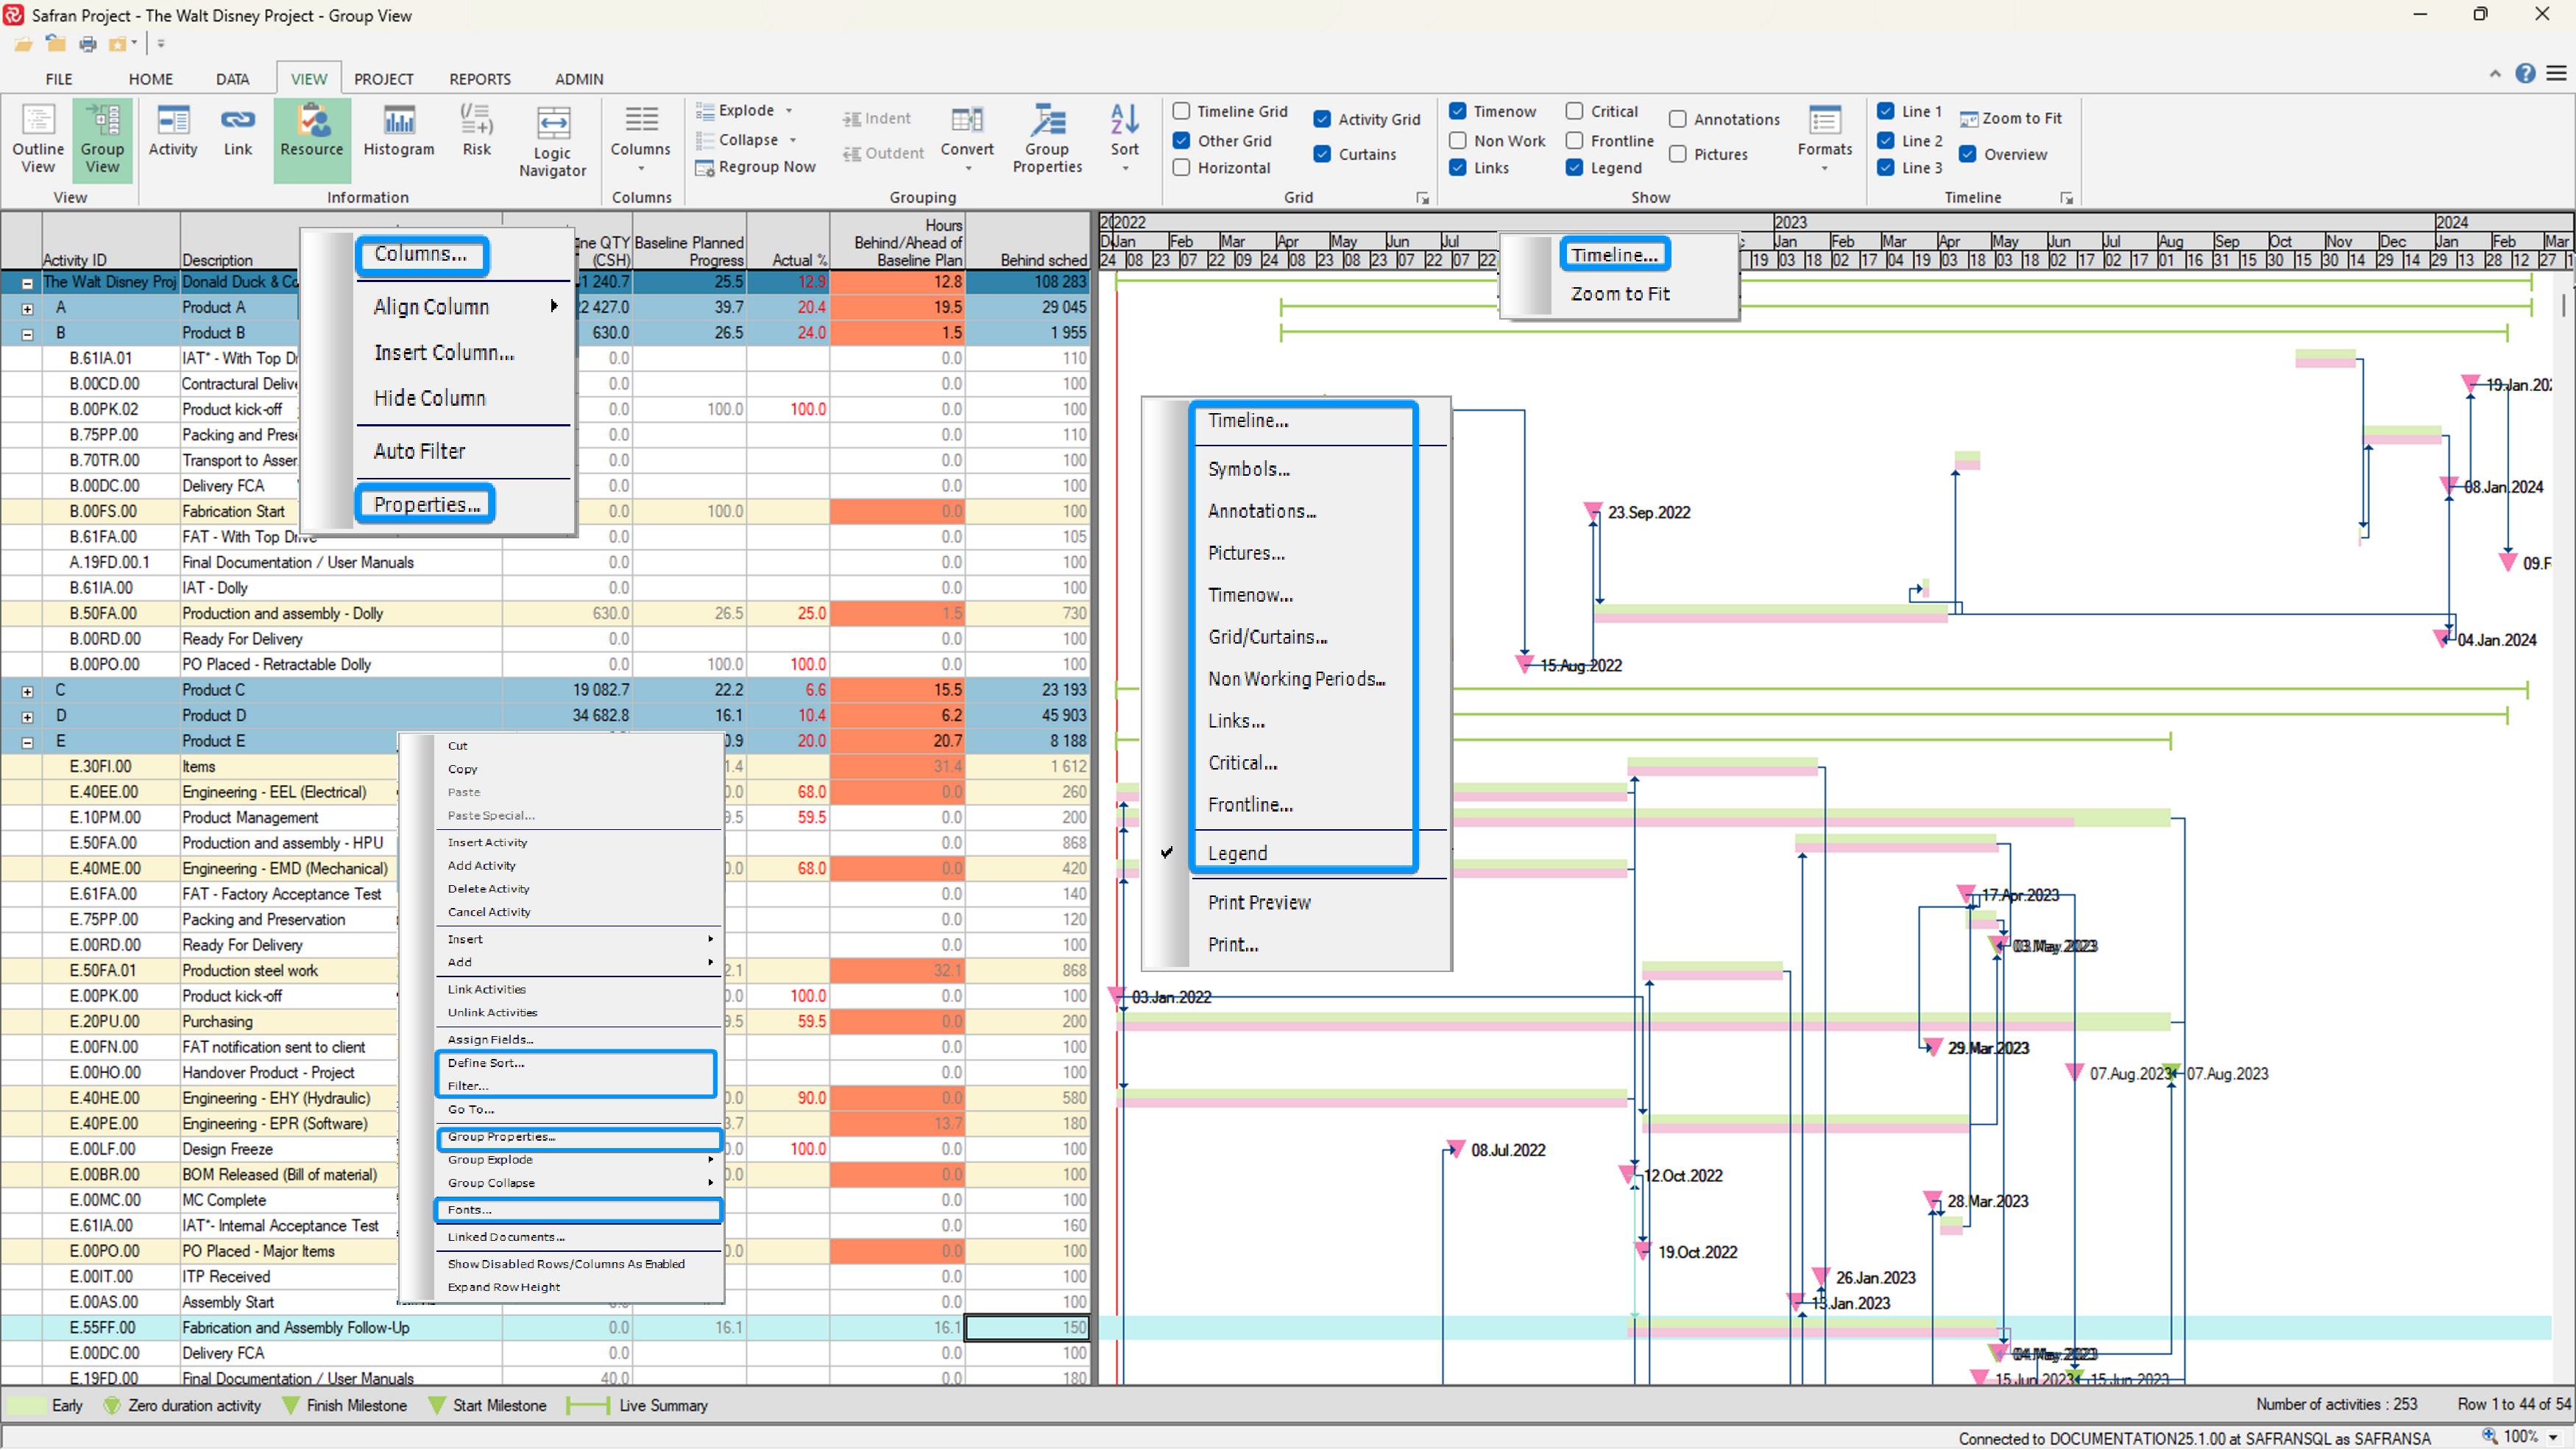Click the print quick access icon

[x=88, y=44]
